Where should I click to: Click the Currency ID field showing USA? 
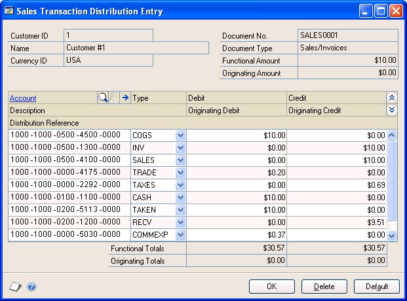(x=108, y=60)
